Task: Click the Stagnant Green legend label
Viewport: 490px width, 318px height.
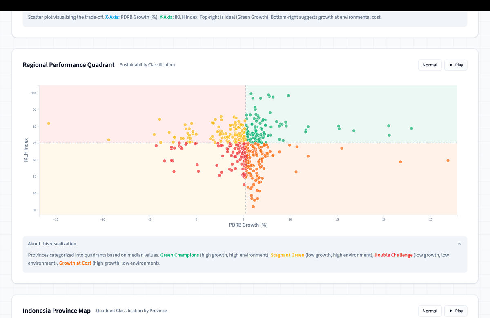Action: [x=287, y=255]
